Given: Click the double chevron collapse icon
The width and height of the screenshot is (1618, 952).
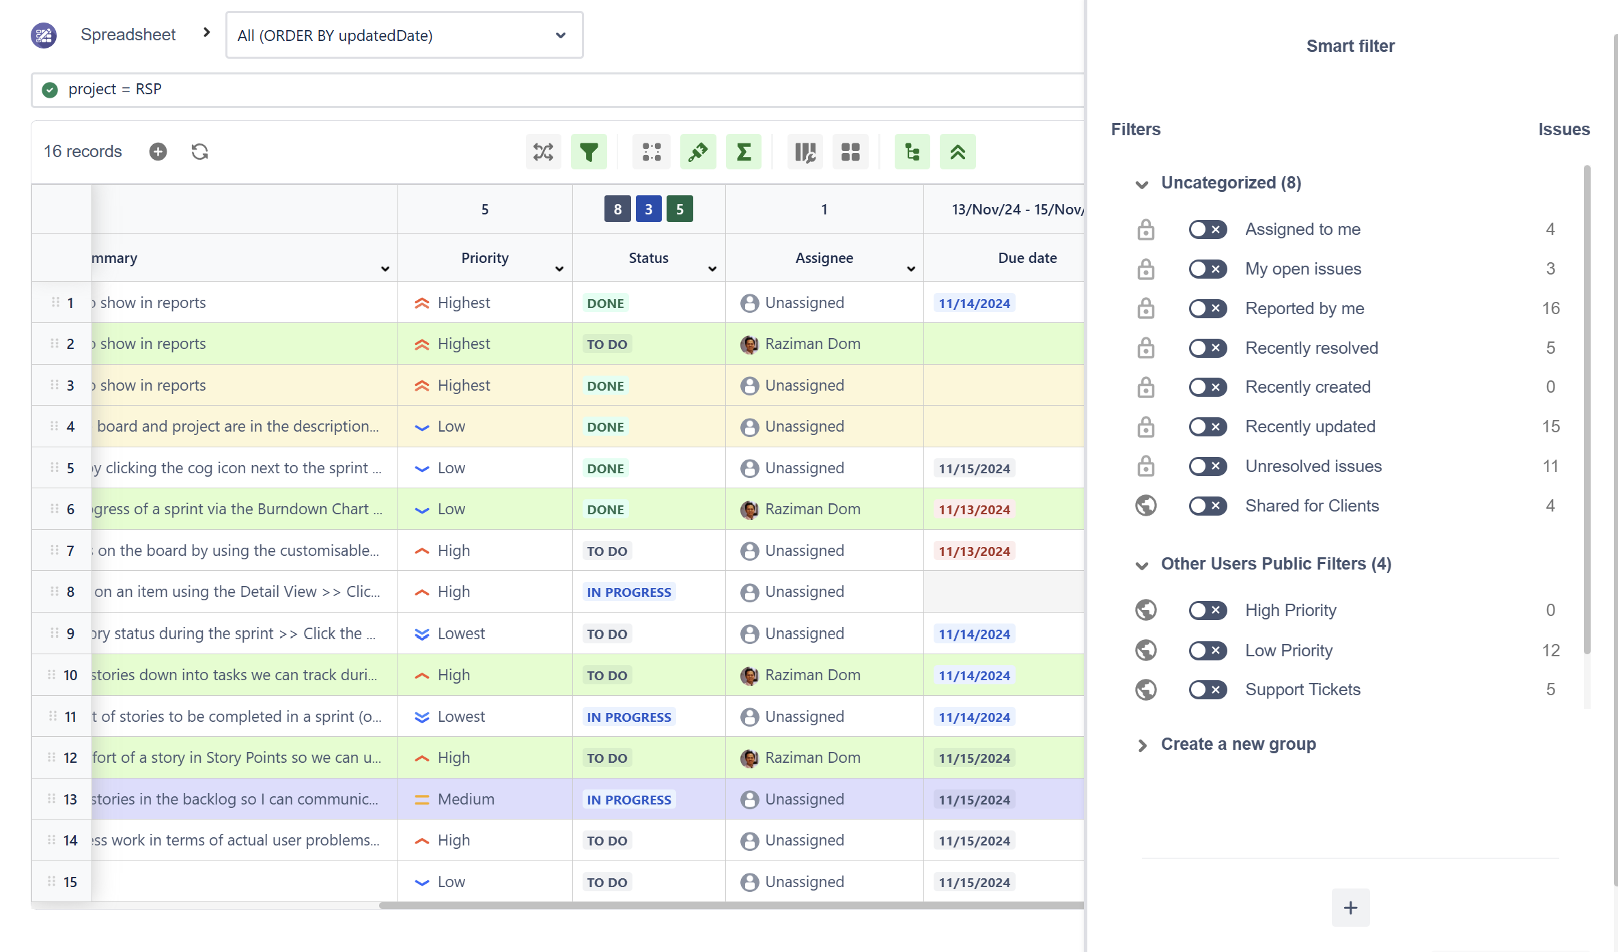Looking at the screenshot, I should pyautogui.click(x=958, y=152).
